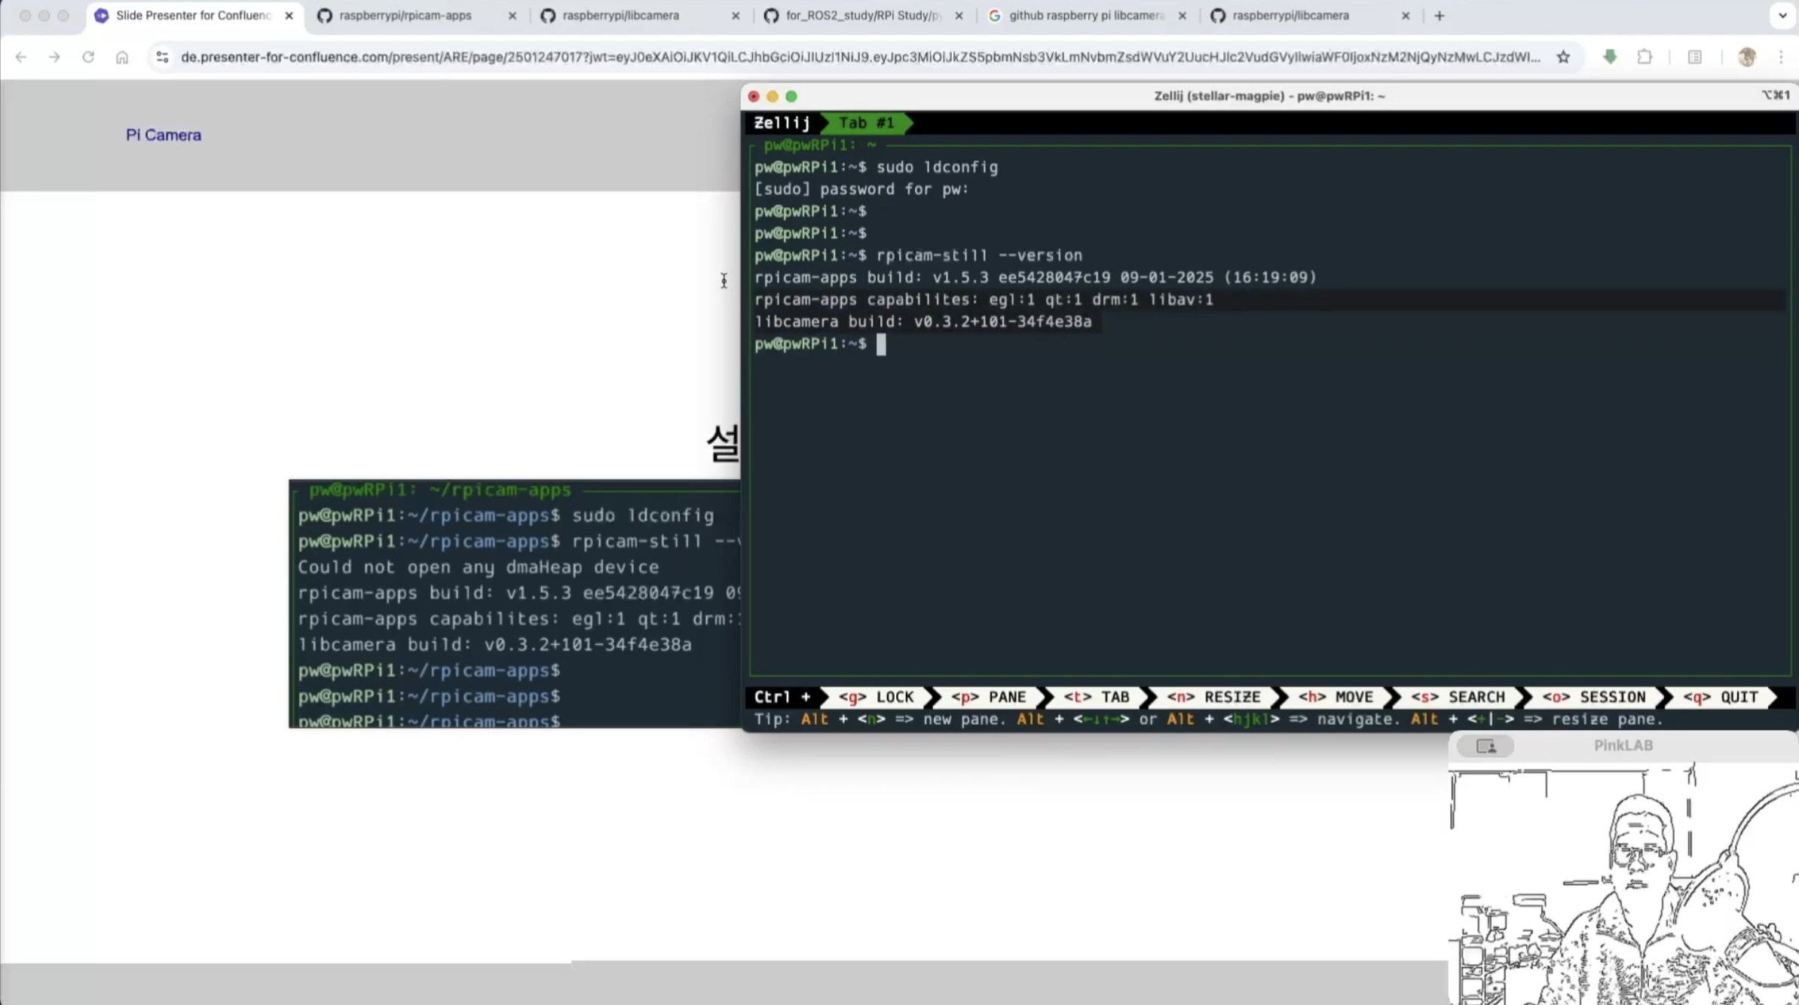
Task: Click the green download arrow icon
Action: [x=1610, y=57]
